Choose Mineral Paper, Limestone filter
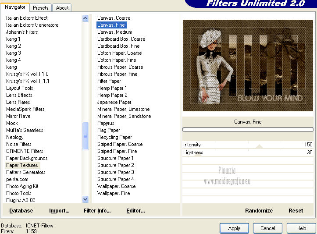Screen dimensions: 317x234 point(124,109)
